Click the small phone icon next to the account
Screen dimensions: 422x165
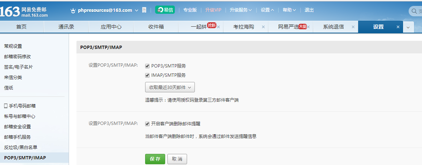[144, 10]
